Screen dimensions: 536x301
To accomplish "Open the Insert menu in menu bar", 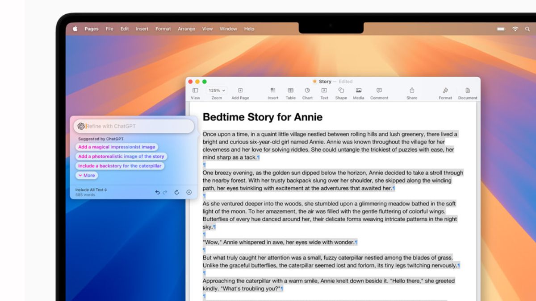I will (x=142, y=29).
